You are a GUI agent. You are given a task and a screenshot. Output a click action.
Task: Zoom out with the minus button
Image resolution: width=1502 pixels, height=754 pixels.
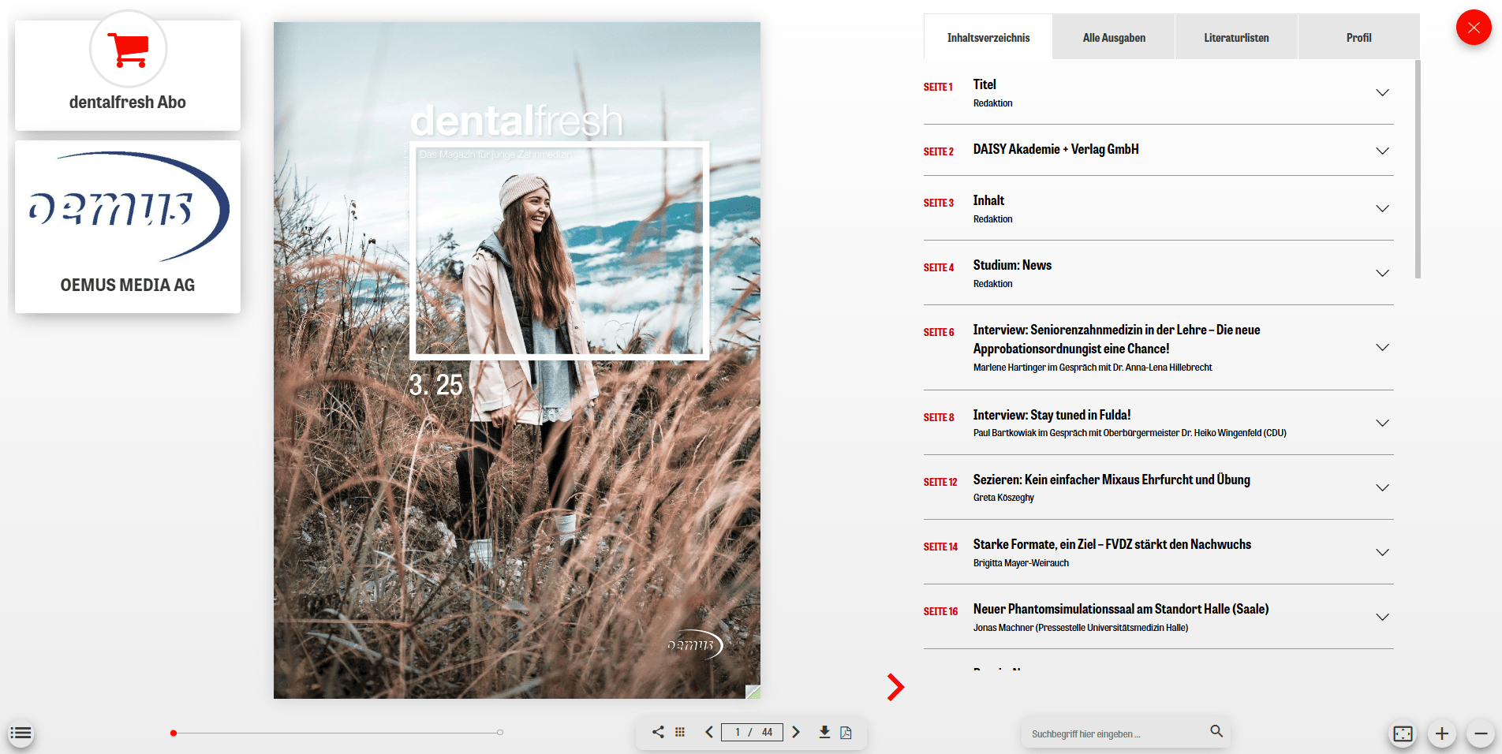click(x=1481, y=733)
